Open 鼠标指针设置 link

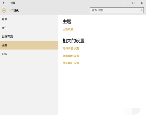[x=71, y=63]
